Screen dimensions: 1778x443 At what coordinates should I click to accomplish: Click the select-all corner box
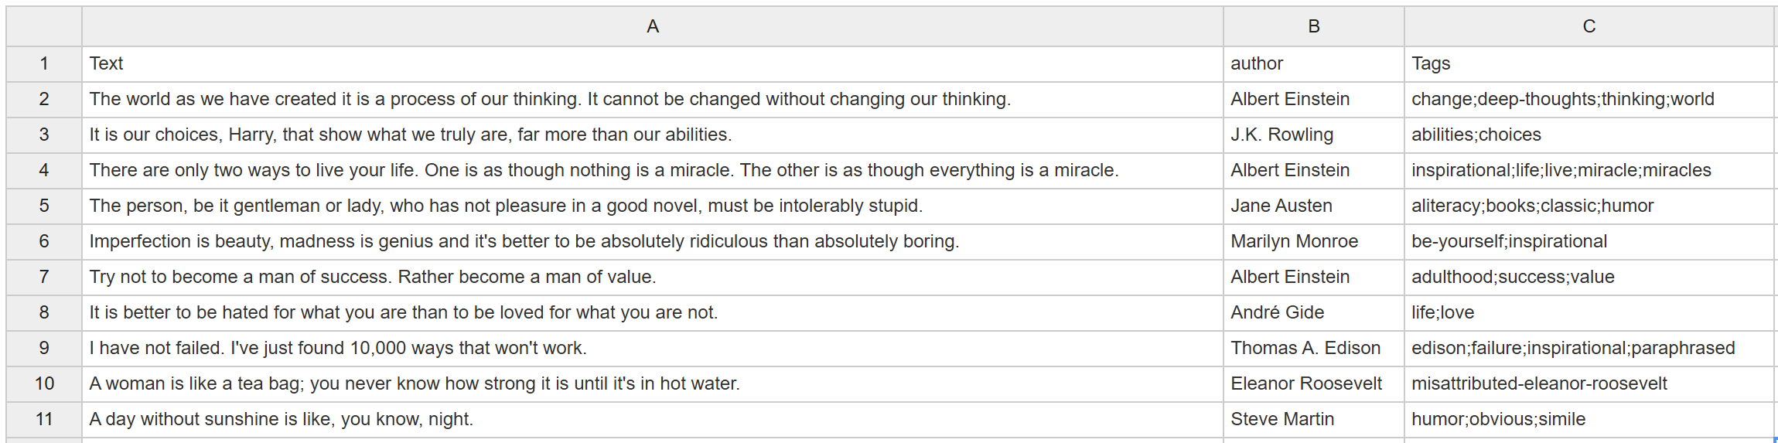click(x=44, y=26)
